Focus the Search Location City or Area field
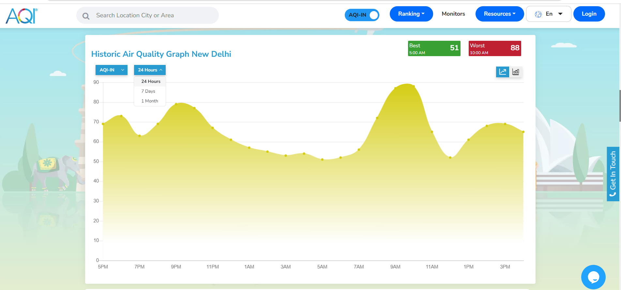 (147, 15)
